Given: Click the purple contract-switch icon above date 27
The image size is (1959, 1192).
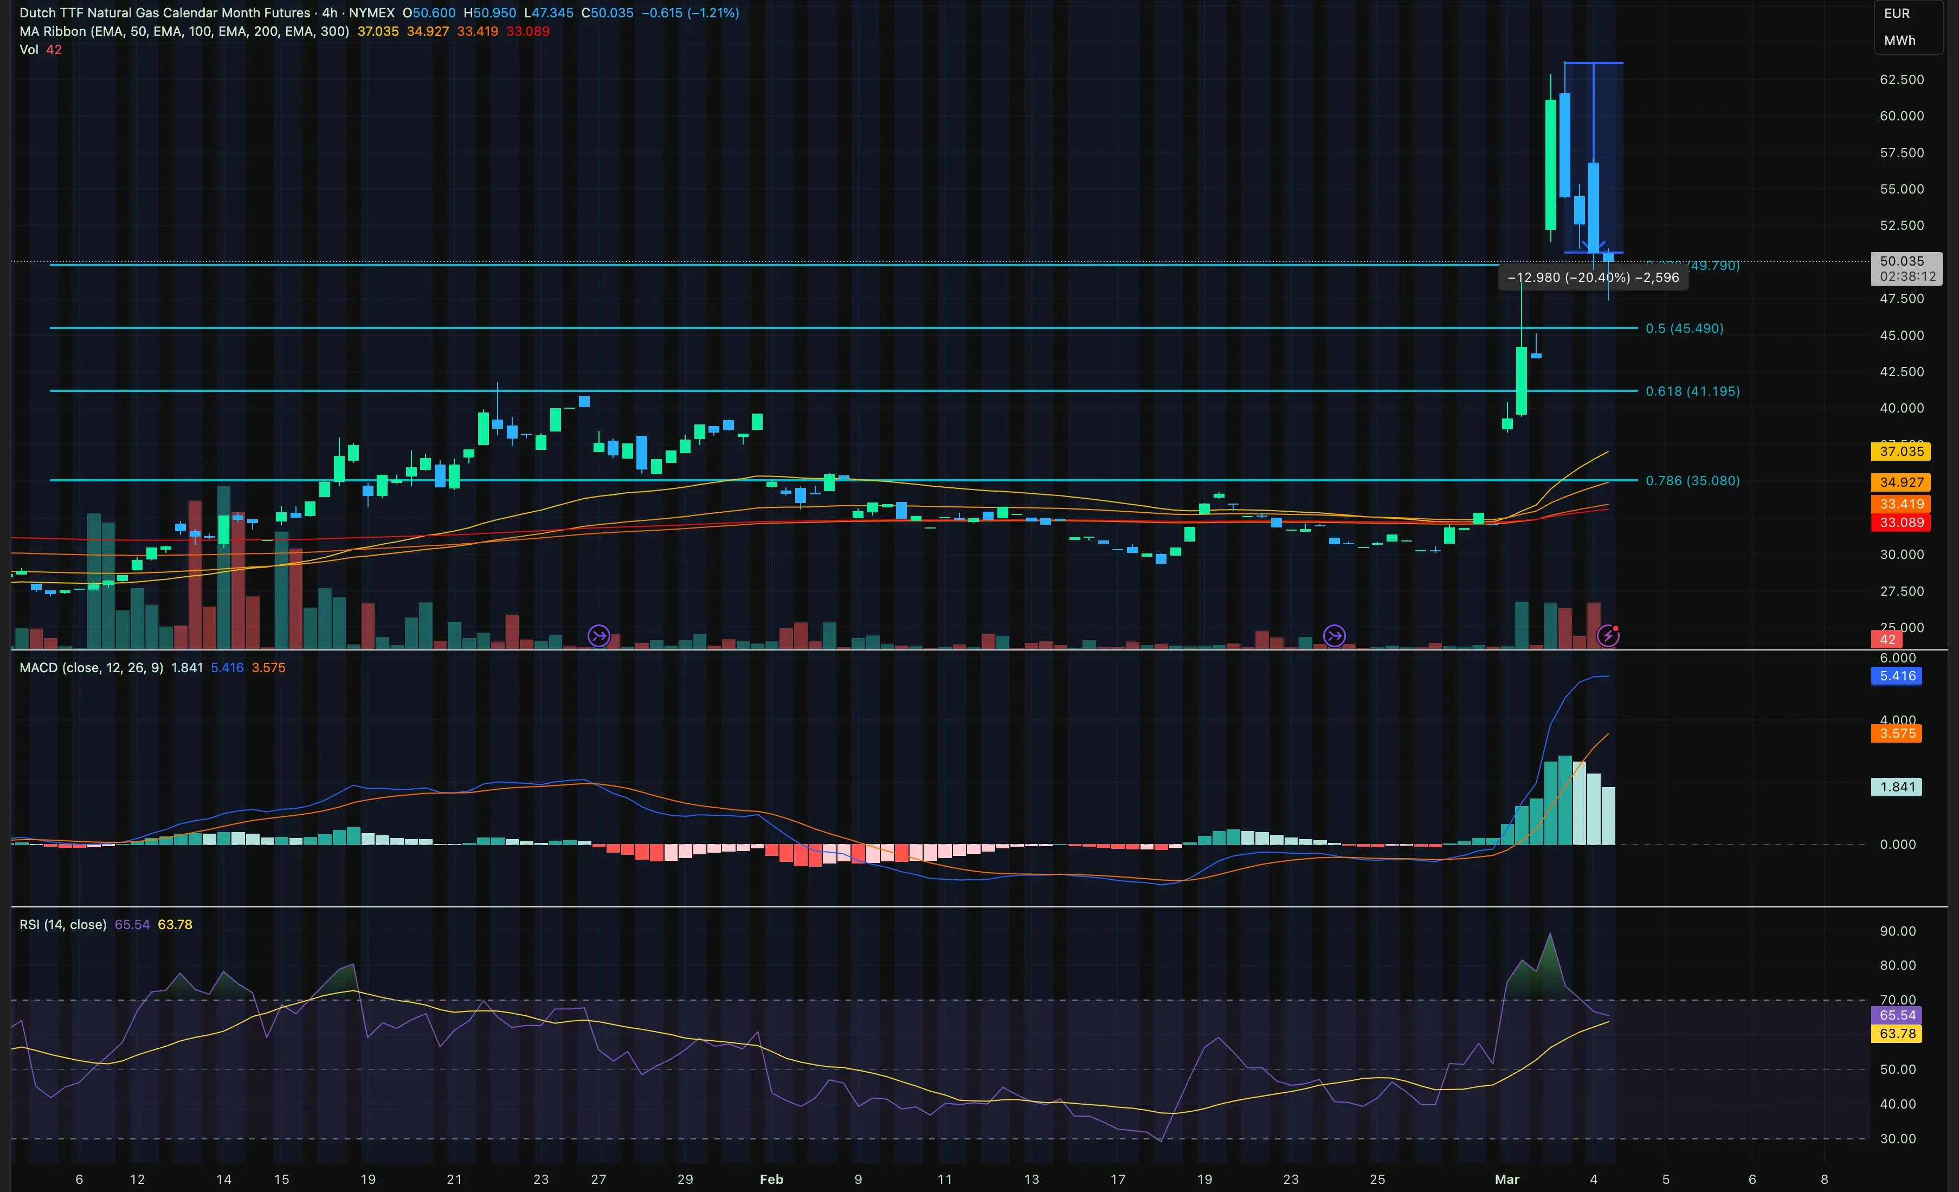Looking at the screenshot, I should click(598, 635).
